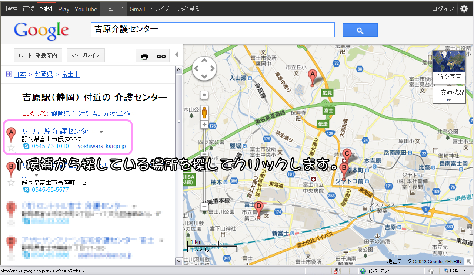474x275 pixels.
Task: Open Play from the top bar
Action: point(64,9)
